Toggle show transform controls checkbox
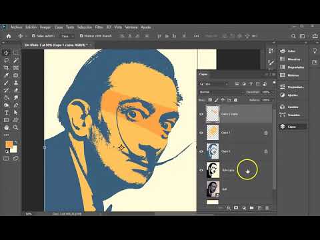 (81, 36)
